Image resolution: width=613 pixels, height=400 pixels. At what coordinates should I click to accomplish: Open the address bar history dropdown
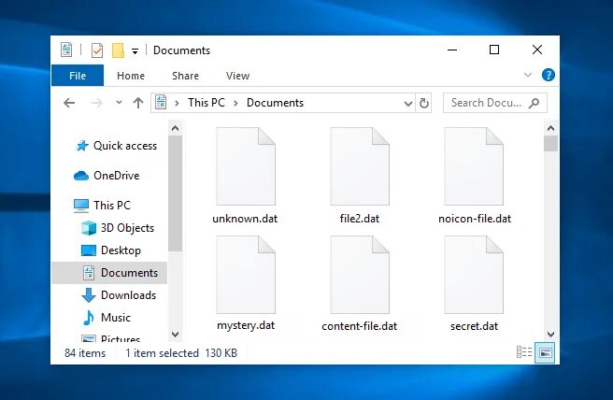coord(407,103)
